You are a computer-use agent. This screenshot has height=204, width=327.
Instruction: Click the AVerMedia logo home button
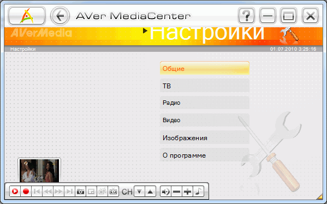[x=27, y=16]
